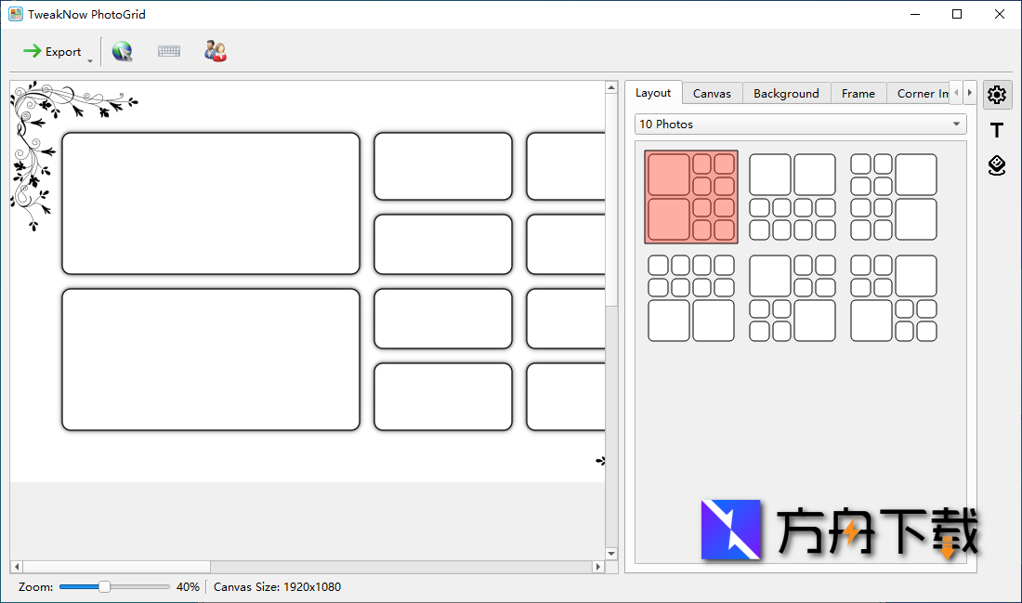1022x603 pixels.
Task: Open the Frame tab
Action: [x=858, y=93]
